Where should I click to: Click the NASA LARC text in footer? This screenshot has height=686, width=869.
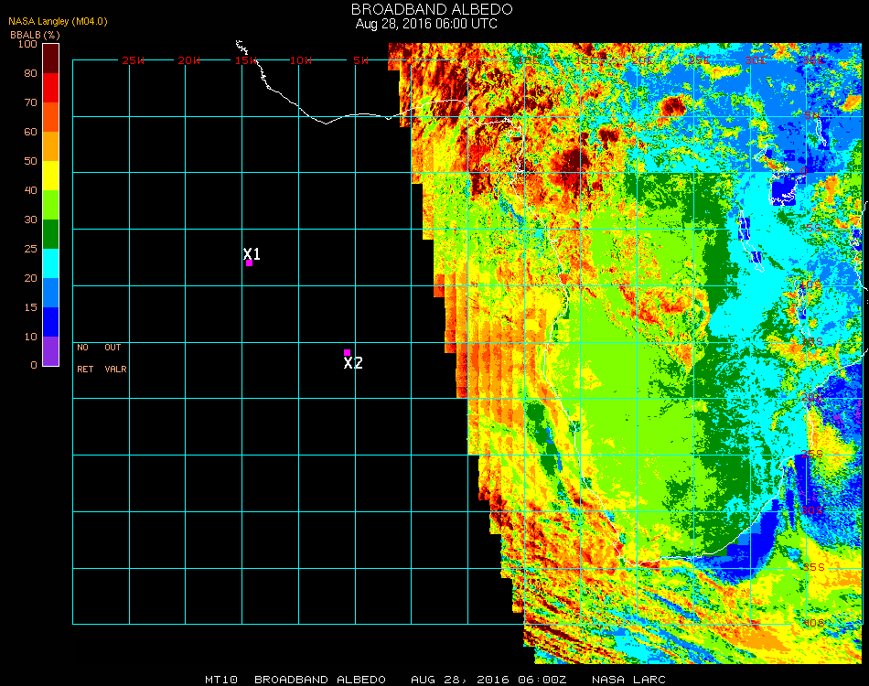[628, 680]
